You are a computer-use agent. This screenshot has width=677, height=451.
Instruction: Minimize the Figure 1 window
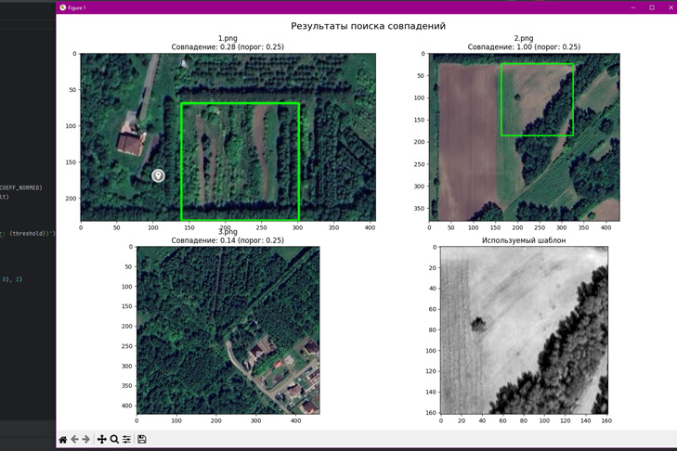pos(633,7)
